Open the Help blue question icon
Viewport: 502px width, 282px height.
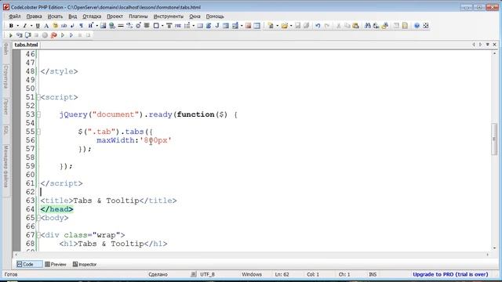(x=417, y=26)
